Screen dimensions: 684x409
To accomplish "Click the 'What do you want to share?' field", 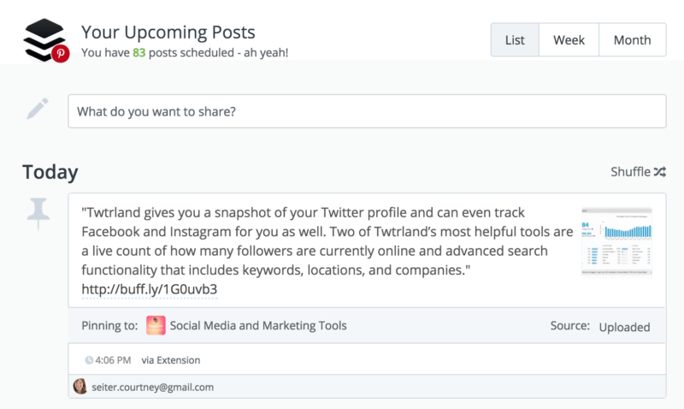I will 367,111.
